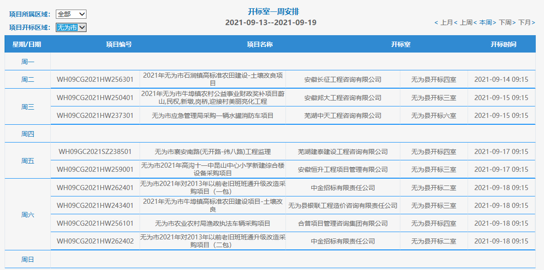Screen dimensions: 544x270
Task: Click agency 安徽恒升工程项目管理有限公司
Action: pos(343,169)
